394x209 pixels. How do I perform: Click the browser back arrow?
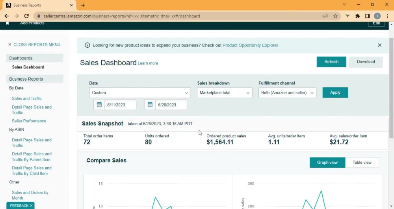pyautogui.click(x=7, y=16)
